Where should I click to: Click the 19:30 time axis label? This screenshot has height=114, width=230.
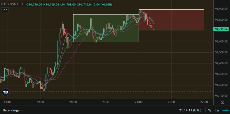point(41,102)
